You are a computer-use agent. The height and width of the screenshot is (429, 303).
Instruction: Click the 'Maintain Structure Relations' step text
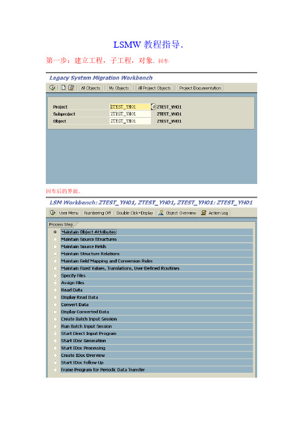[x=90, y=254]
